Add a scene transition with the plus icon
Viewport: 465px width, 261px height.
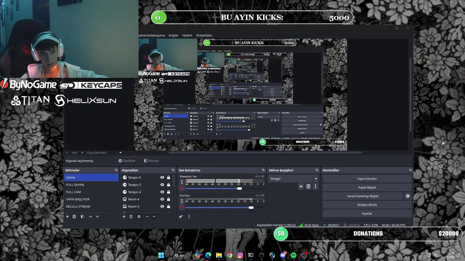[301, 186]
